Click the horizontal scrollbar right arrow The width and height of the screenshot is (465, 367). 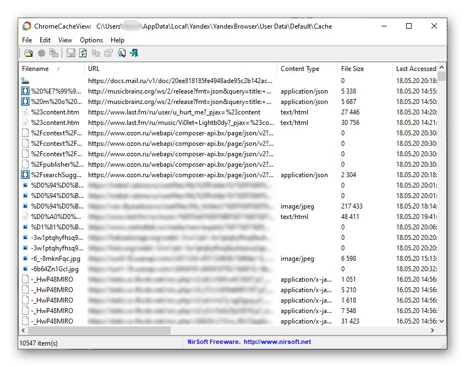pyautogui.click(x=433, y=330)
